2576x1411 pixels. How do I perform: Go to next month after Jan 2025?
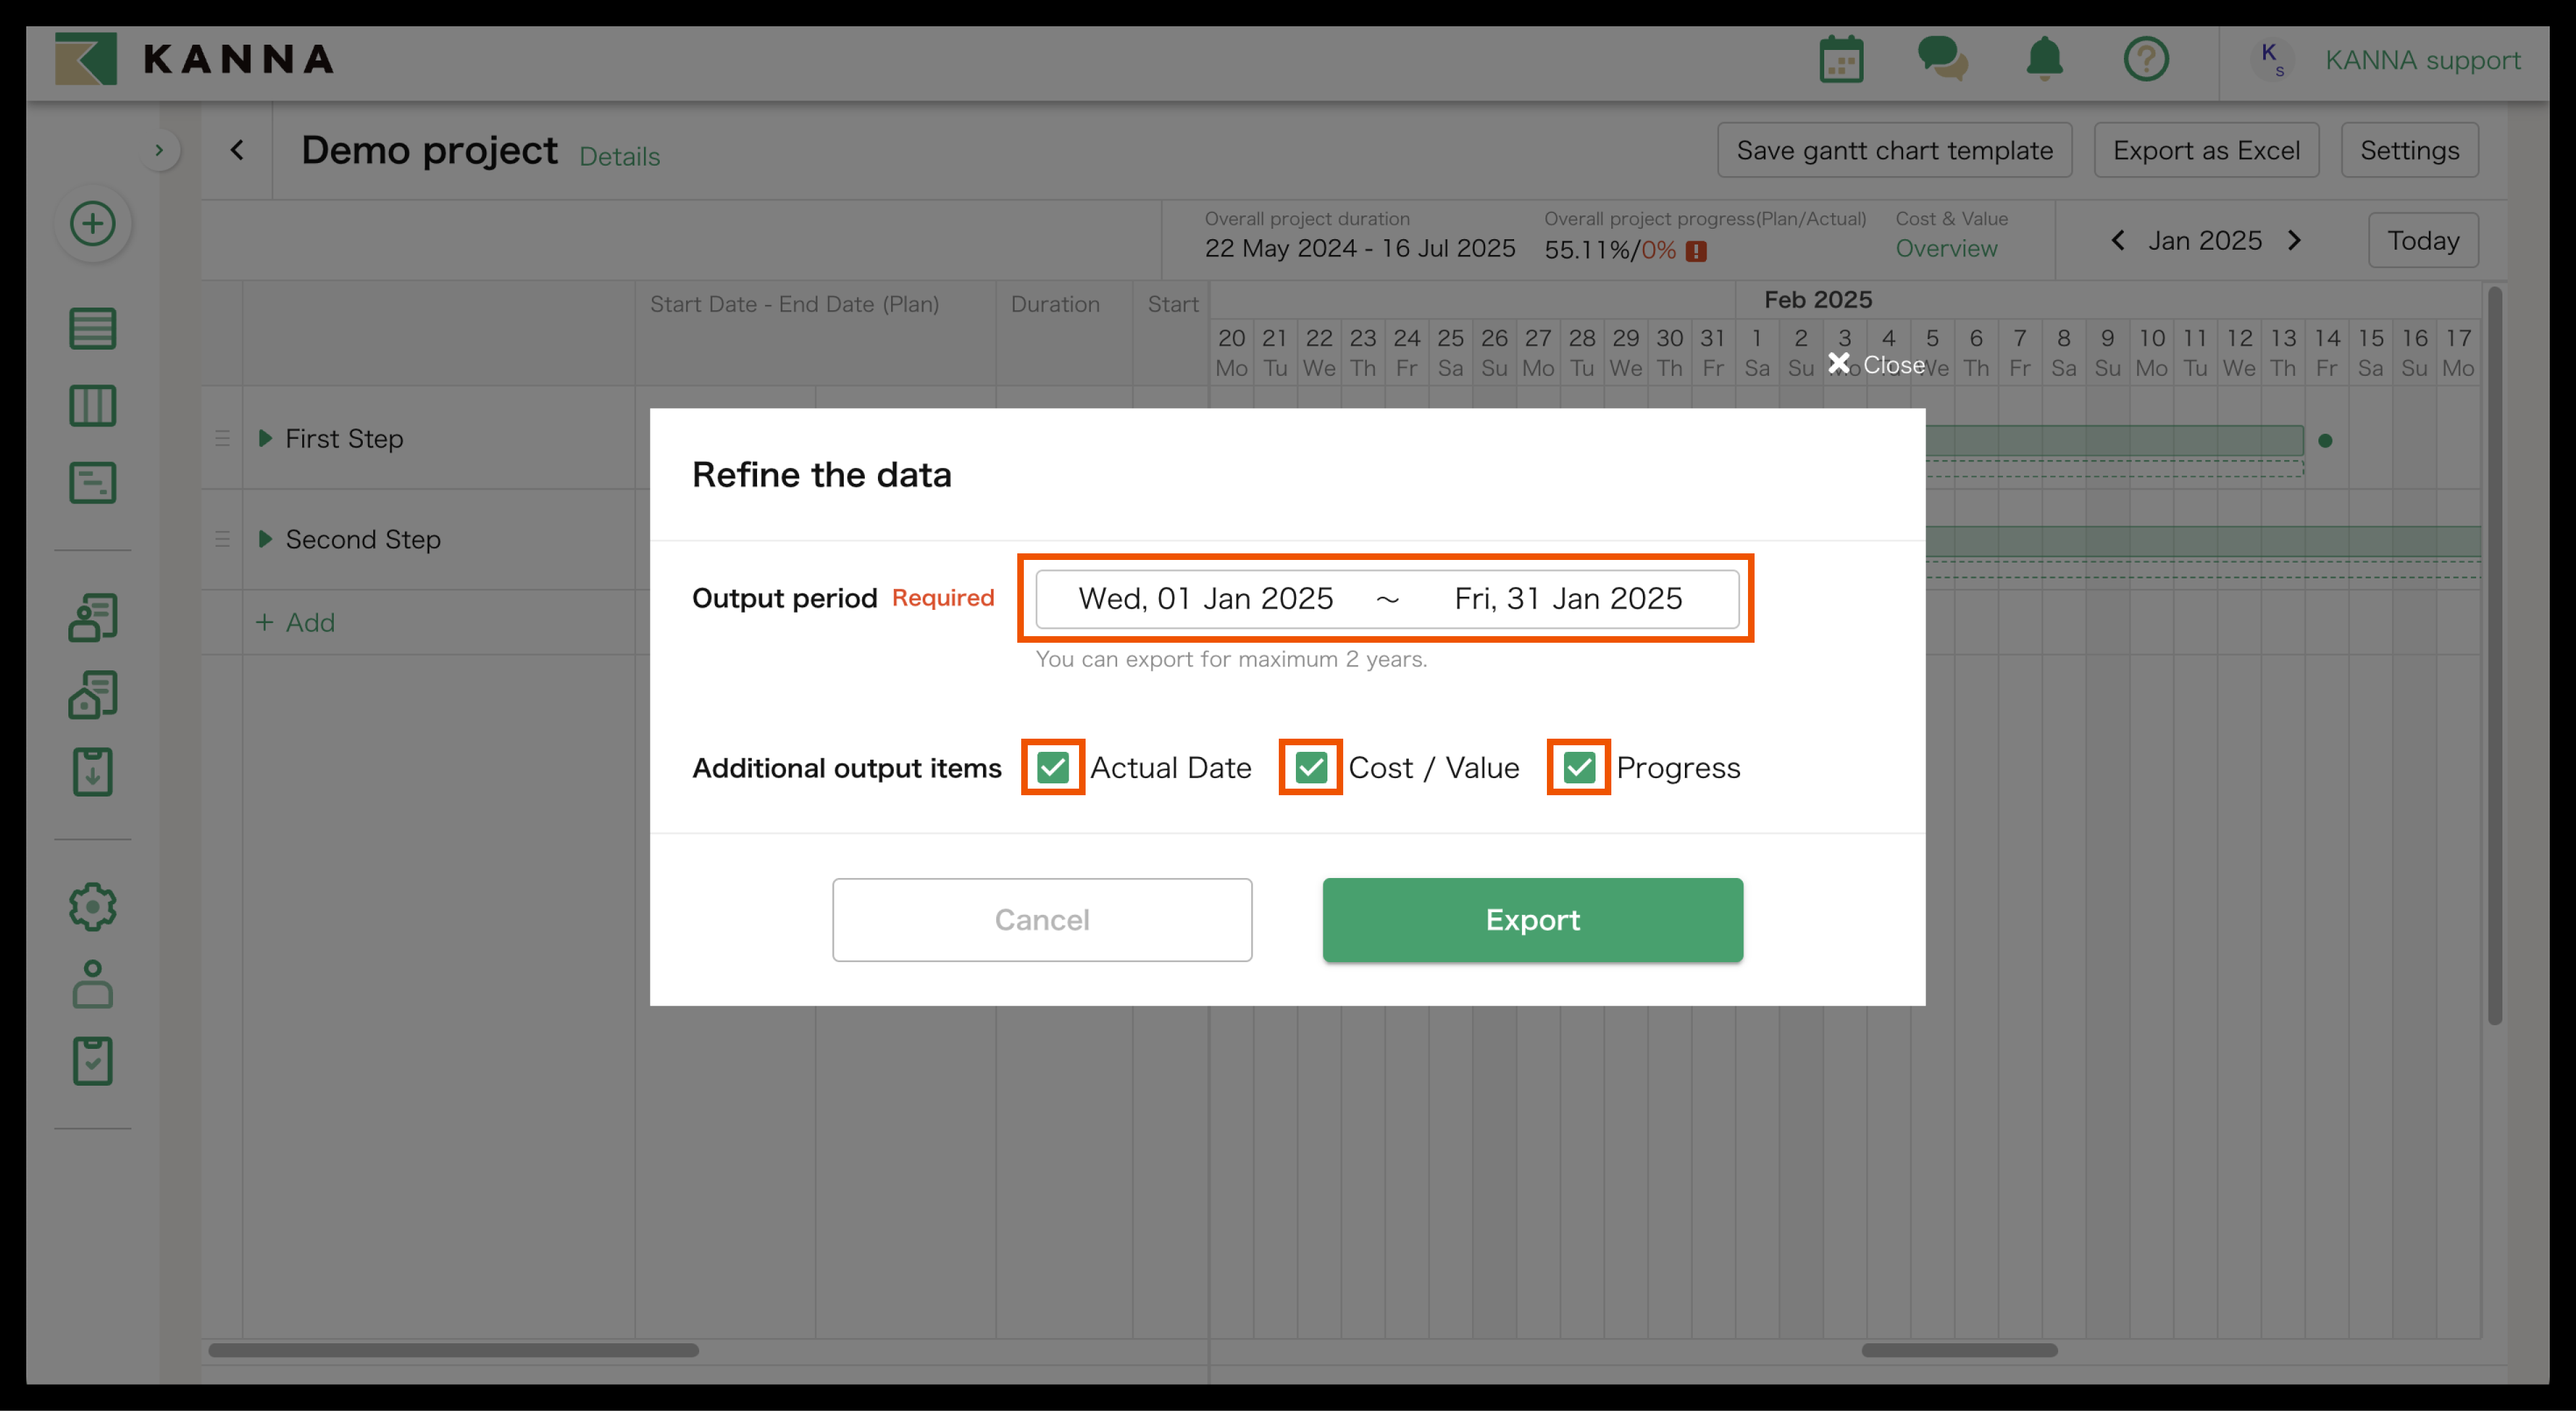coord(2294,241)
